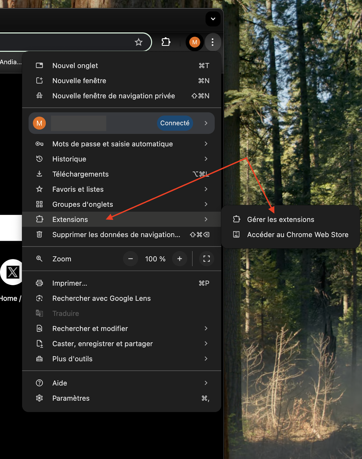The image size is (362, 459).
Task: Choose Rechercher avec Google Lens
Action: tap(122, 298)
